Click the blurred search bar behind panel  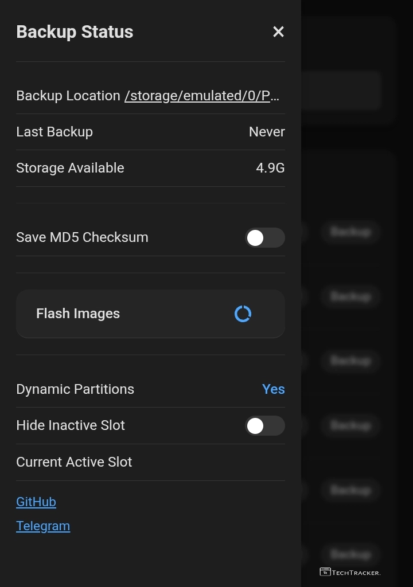[x=341, y=91]
